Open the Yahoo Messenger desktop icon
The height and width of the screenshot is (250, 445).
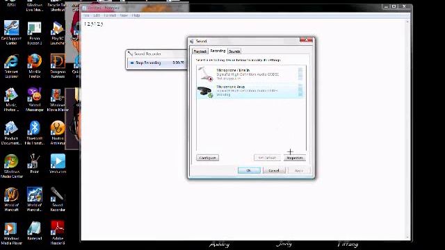click(34, 99)
